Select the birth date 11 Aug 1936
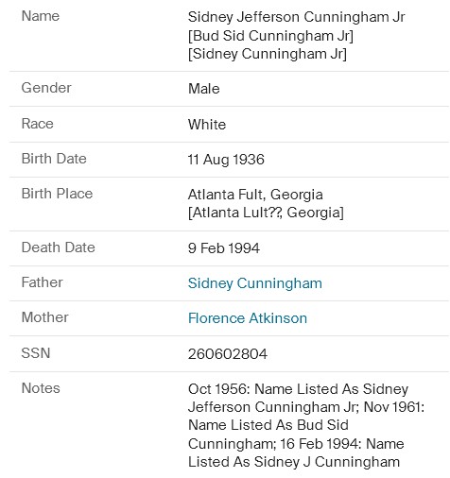The width and height of the screenshot is (450, 478). [x=226, y=160]
